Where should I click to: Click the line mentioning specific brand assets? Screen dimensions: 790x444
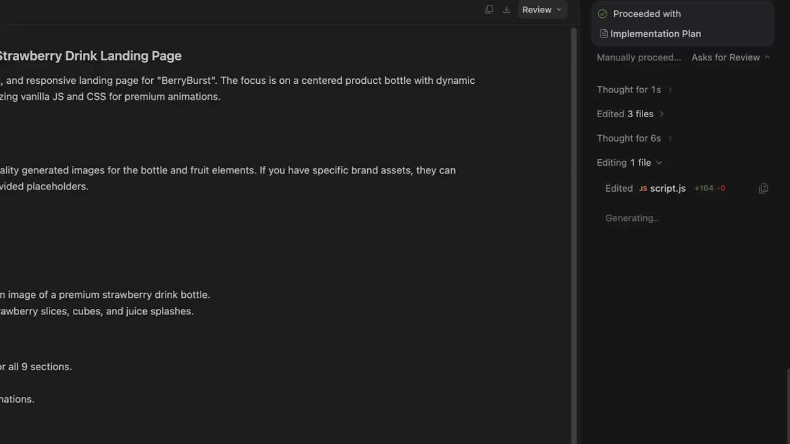pyautogui.click(x=228, y=170)
